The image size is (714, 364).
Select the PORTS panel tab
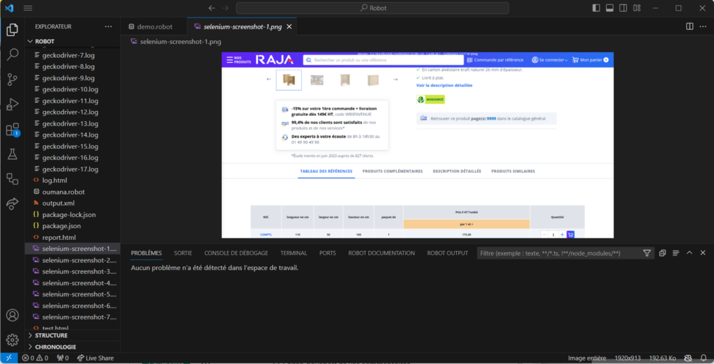click(328, 253)
